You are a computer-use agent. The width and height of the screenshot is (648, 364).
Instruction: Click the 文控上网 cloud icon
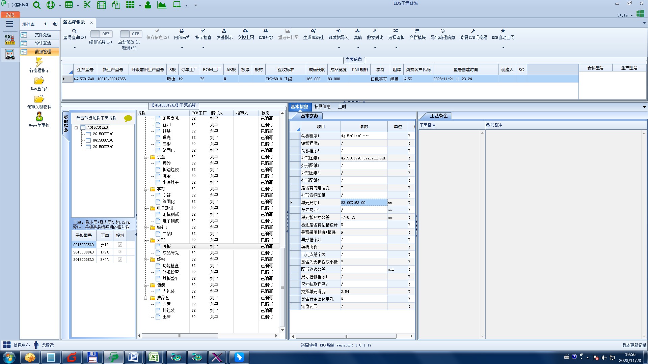click(245, 31)
